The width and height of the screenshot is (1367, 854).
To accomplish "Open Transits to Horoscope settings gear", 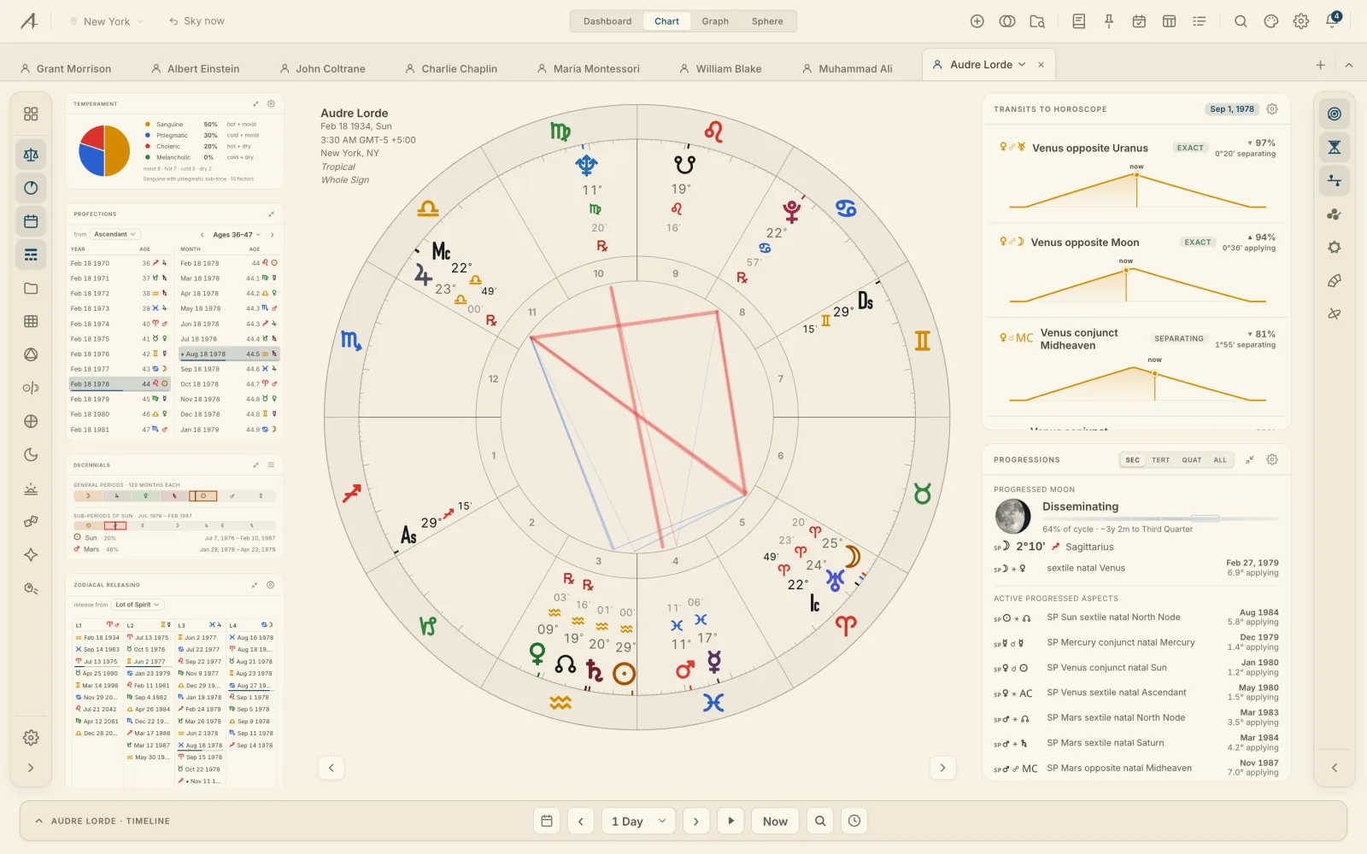I will coord(1272,108).
